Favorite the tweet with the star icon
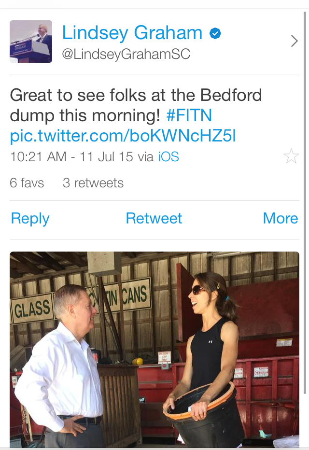This screenshot has width=309, height=450. coord(291,156)
